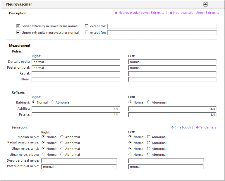Select Normal for right Ulnar nerve, elbow
225x181 pixels.
pyautogui.click(x=43, y=154)
